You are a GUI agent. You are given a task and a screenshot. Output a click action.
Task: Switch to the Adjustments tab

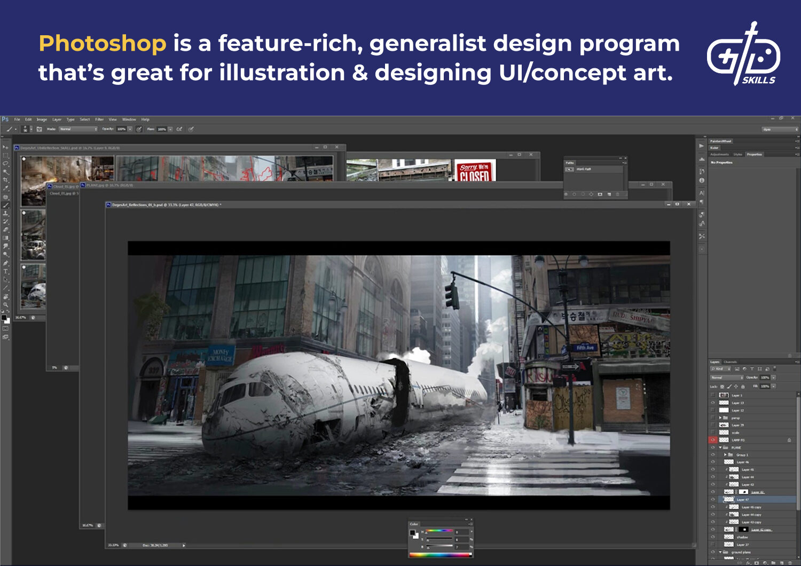tap(719, 154)
